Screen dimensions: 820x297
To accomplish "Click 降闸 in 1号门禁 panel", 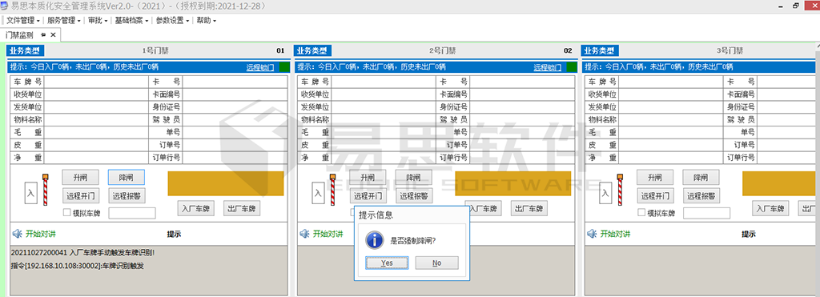I will [126, 177].
